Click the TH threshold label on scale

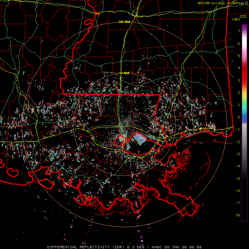coord(238,216)
